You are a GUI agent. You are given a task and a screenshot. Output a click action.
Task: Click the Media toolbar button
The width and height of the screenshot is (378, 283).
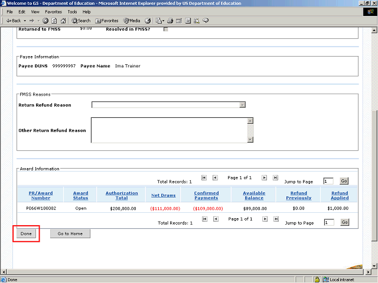[131, 21]
